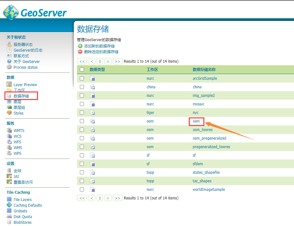
Task: Click the vector store icon beside nyc
Action: click(92, 112)
